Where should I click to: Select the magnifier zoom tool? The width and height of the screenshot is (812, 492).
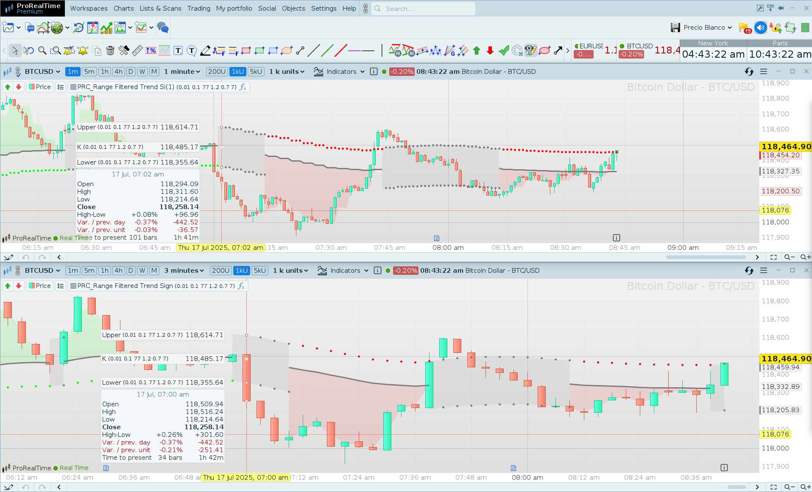coord(42,51)
